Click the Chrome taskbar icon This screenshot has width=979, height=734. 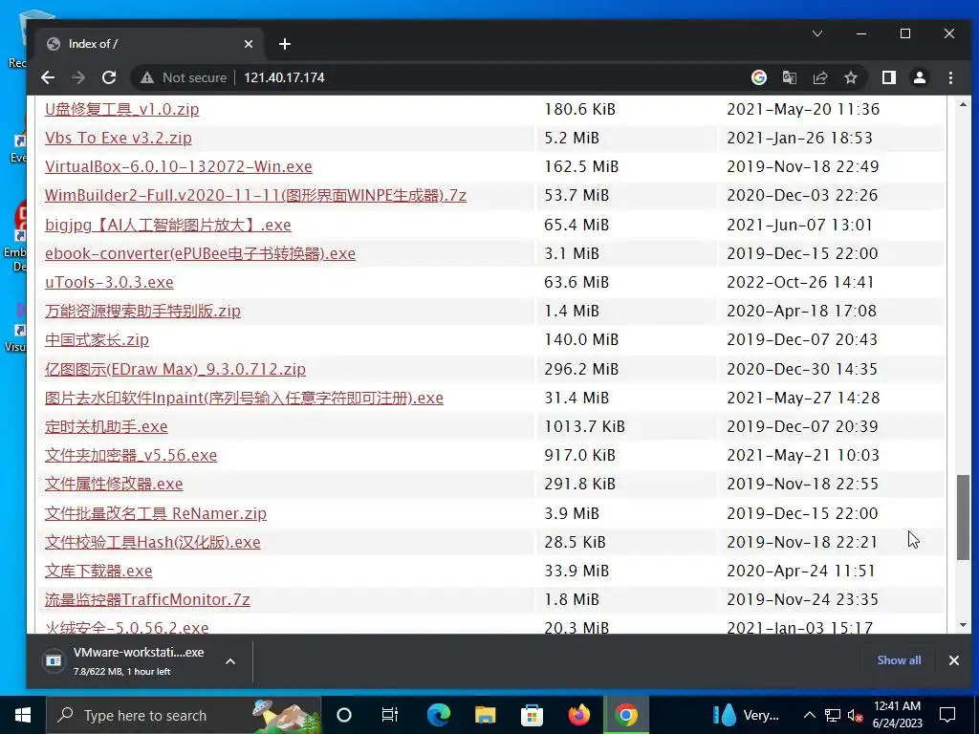tap(625, 715)
